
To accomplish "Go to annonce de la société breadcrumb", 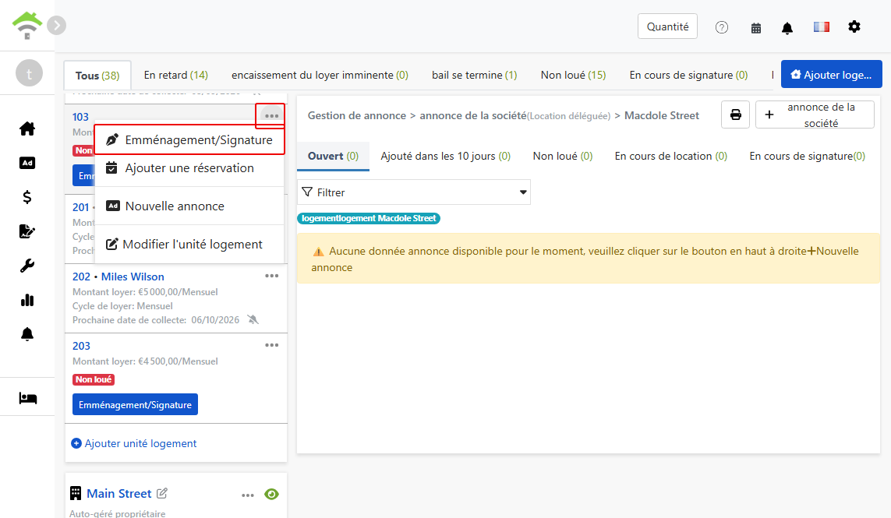I will point(472,115).
